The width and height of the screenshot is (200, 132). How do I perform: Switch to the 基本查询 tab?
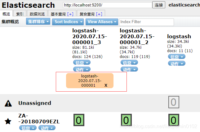point(58,14)
